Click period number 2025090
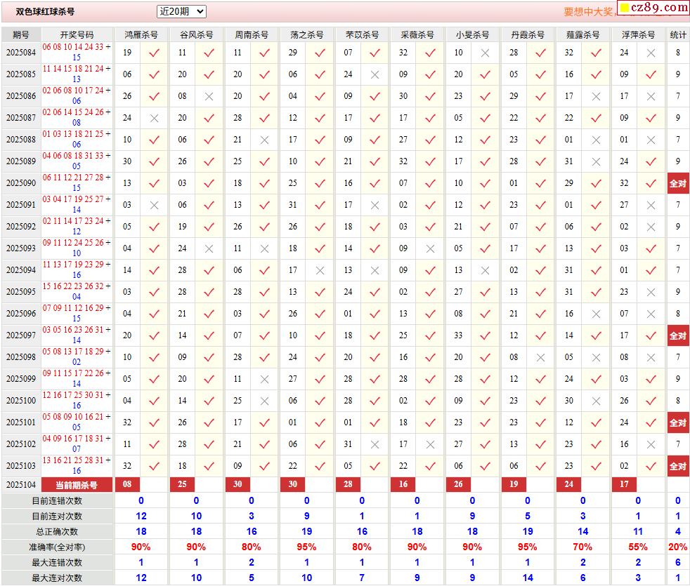 pyautogui.click(x=20, y=183)
